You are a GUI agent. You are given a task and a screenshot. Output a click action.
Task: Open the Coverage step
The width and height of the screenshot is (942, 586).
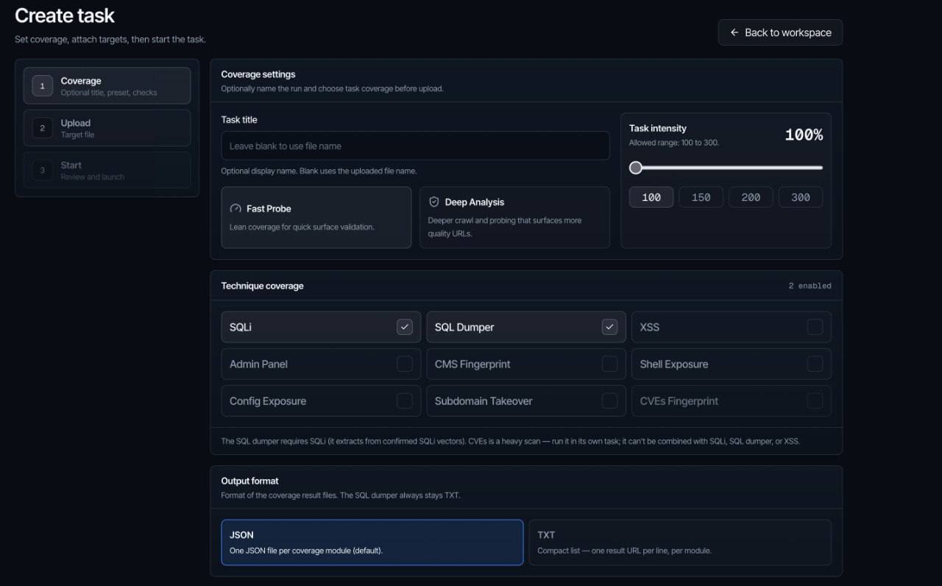(107, 86)
